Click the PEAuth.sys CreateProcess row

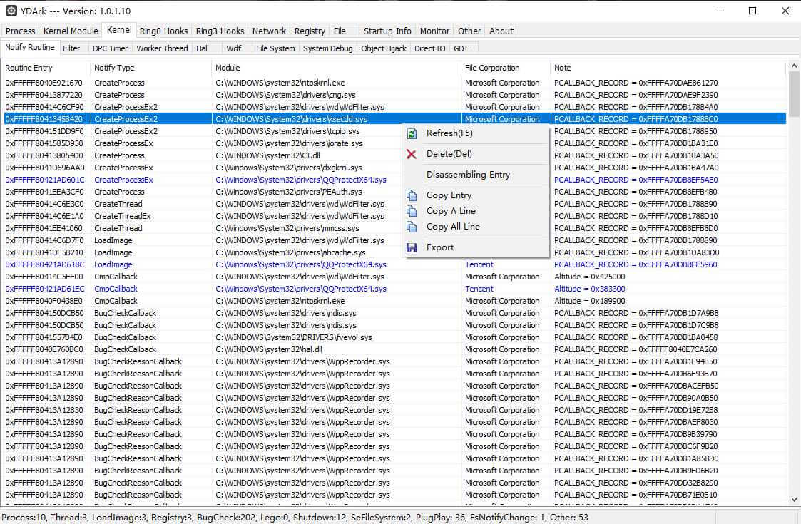(394, 192)
